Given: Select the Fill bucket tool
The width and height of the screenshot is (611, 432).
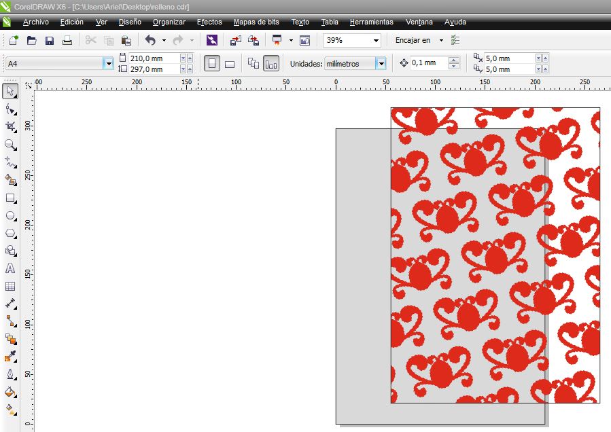Looking at the screenshot, I should [10, 392].
